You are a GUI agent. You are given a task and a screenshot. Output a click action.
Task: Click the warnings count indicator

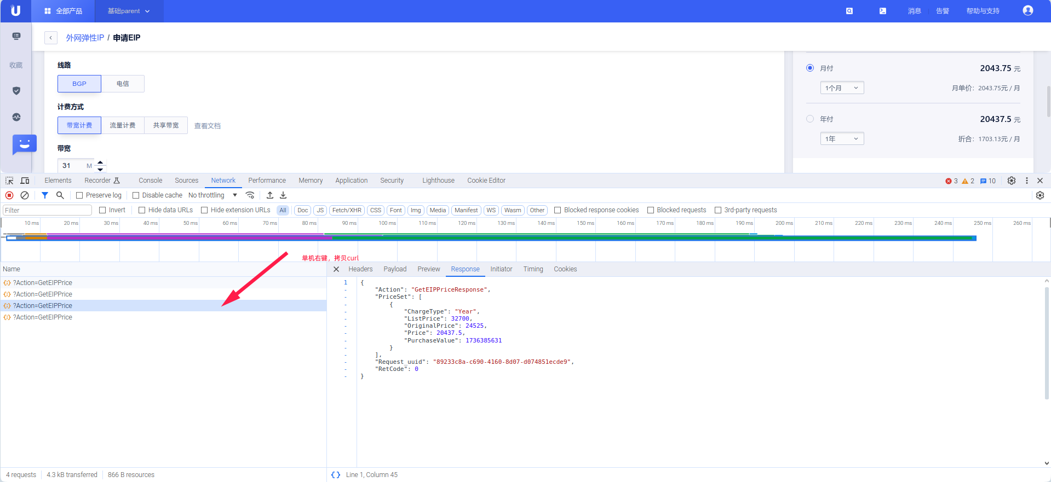pos(968,181)
